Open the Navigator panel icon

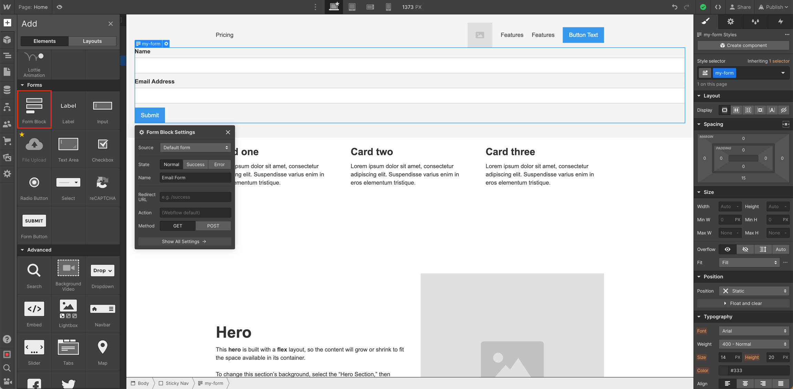[x=7, y=56]
